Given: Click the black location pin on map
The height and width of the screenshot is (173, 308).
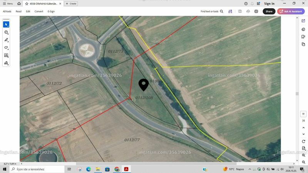Looking at the screenshot, I should (144, 85).
